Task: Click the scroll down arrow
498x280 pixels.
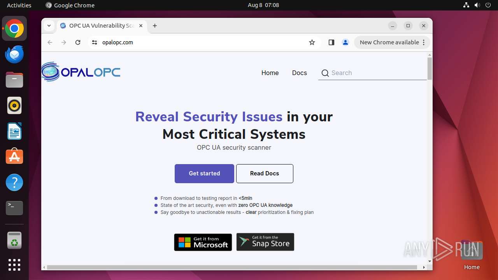Action: coord(430,261)
